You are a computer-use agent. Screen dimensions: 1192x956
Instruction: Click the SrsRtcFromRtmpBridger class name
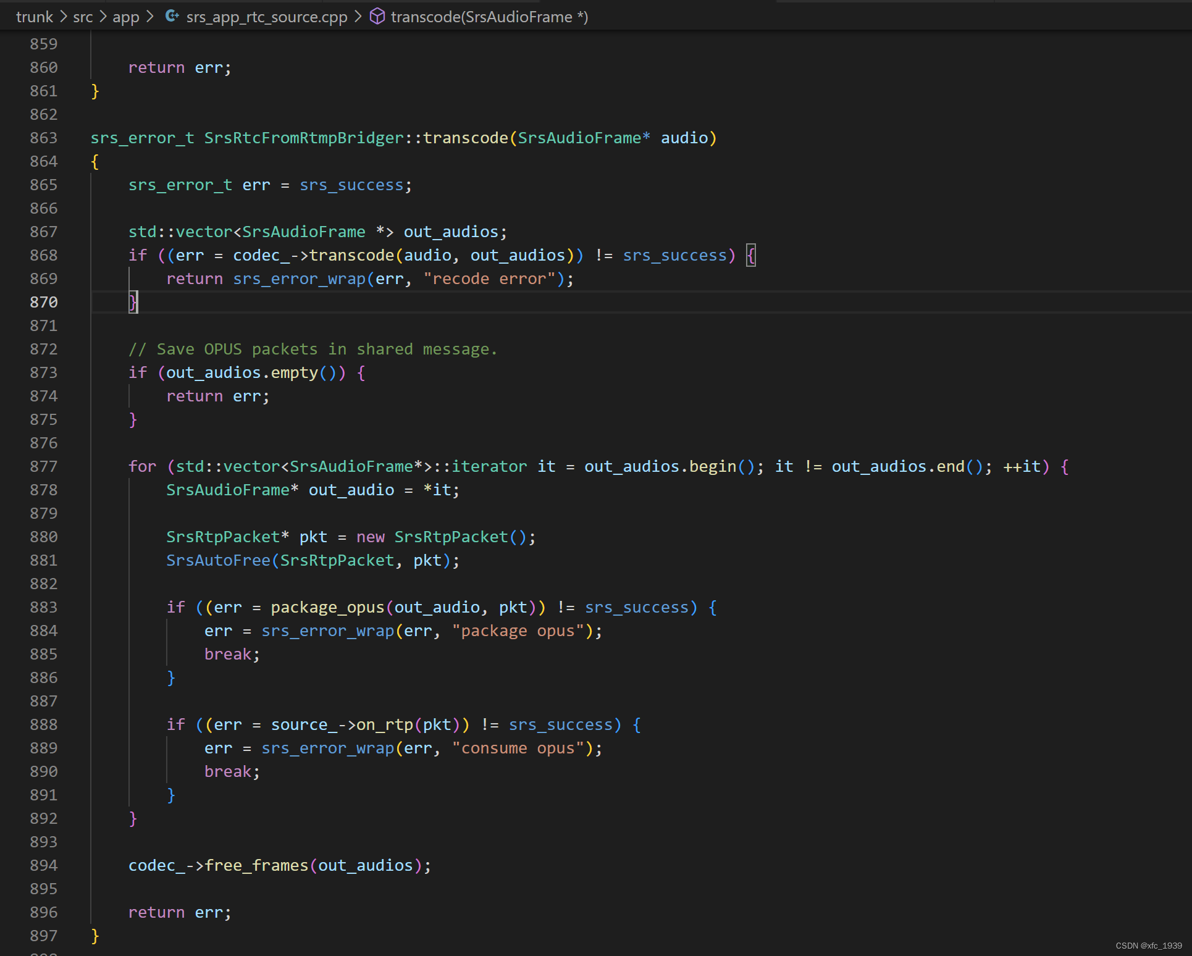pos(303,138)
